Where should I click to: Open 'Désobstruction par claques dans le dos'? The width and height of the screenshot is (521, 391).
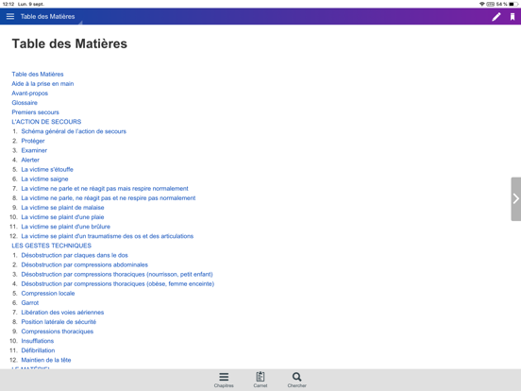click(75, 255)
